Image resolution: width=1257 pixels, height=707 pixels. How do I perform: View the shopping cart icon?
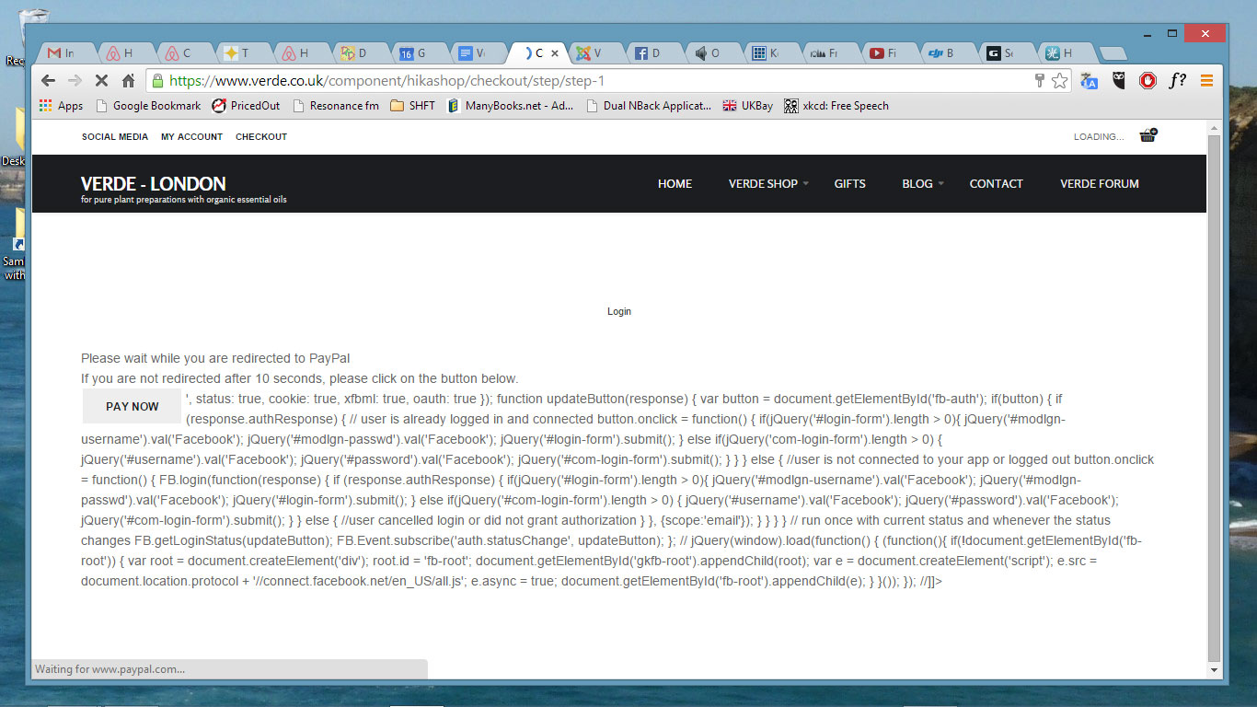tap(1147, 135)
